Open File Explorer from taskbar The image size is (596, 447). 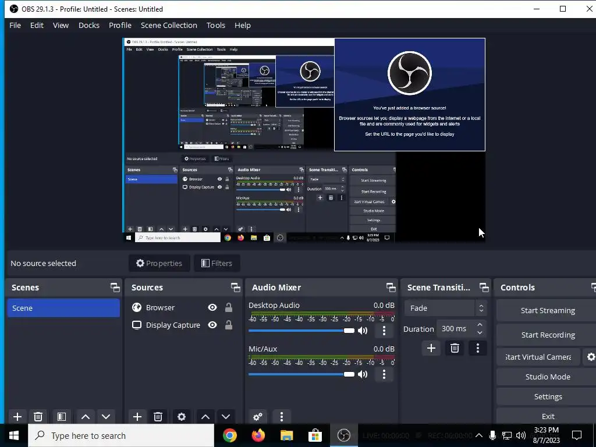[x=286, y=435]
